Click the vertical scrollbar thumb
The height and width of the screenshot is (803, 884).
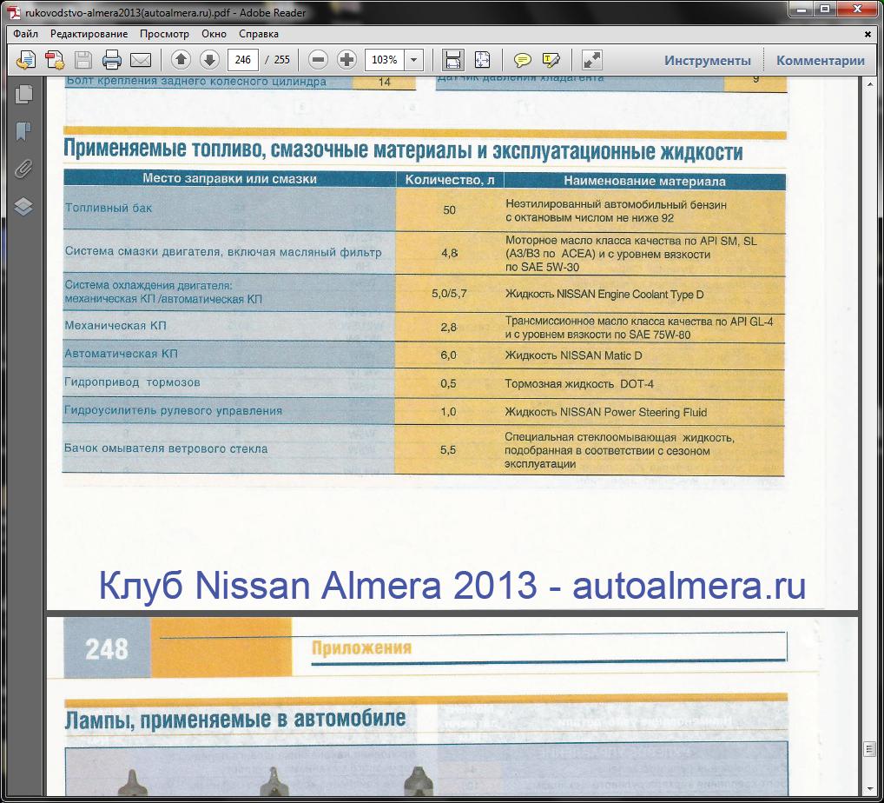point(869,749)
